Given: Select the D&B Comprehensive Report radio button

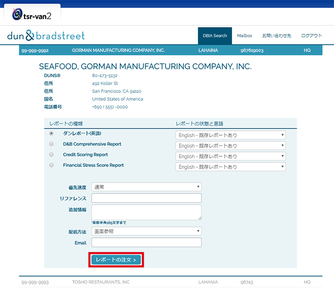Looking at the screenshot, I should (x=52, y=144).
